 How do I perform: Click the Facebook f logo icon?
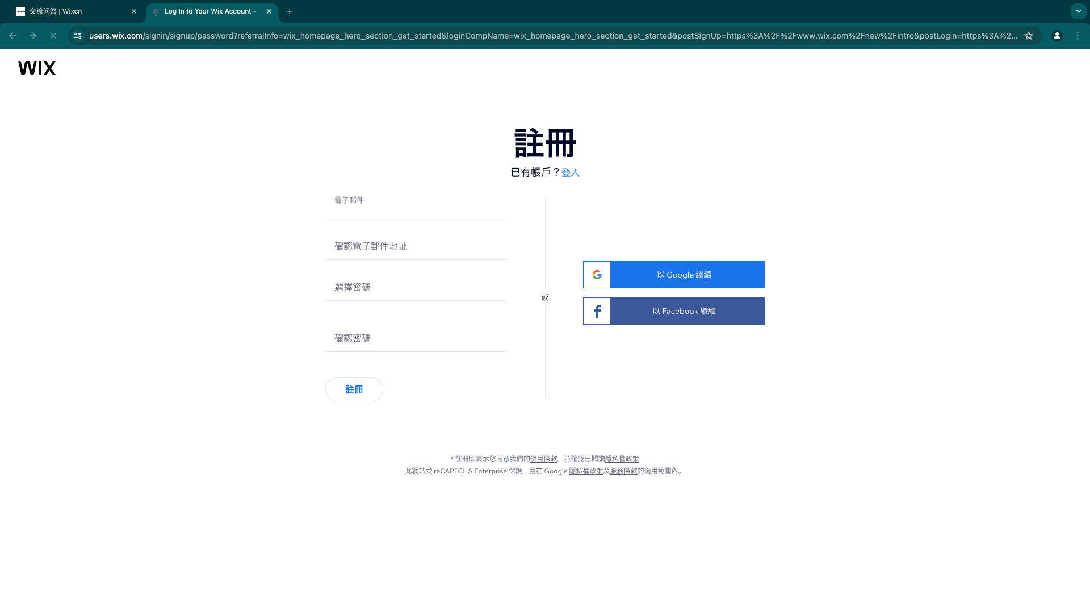[x=597, y=311]
